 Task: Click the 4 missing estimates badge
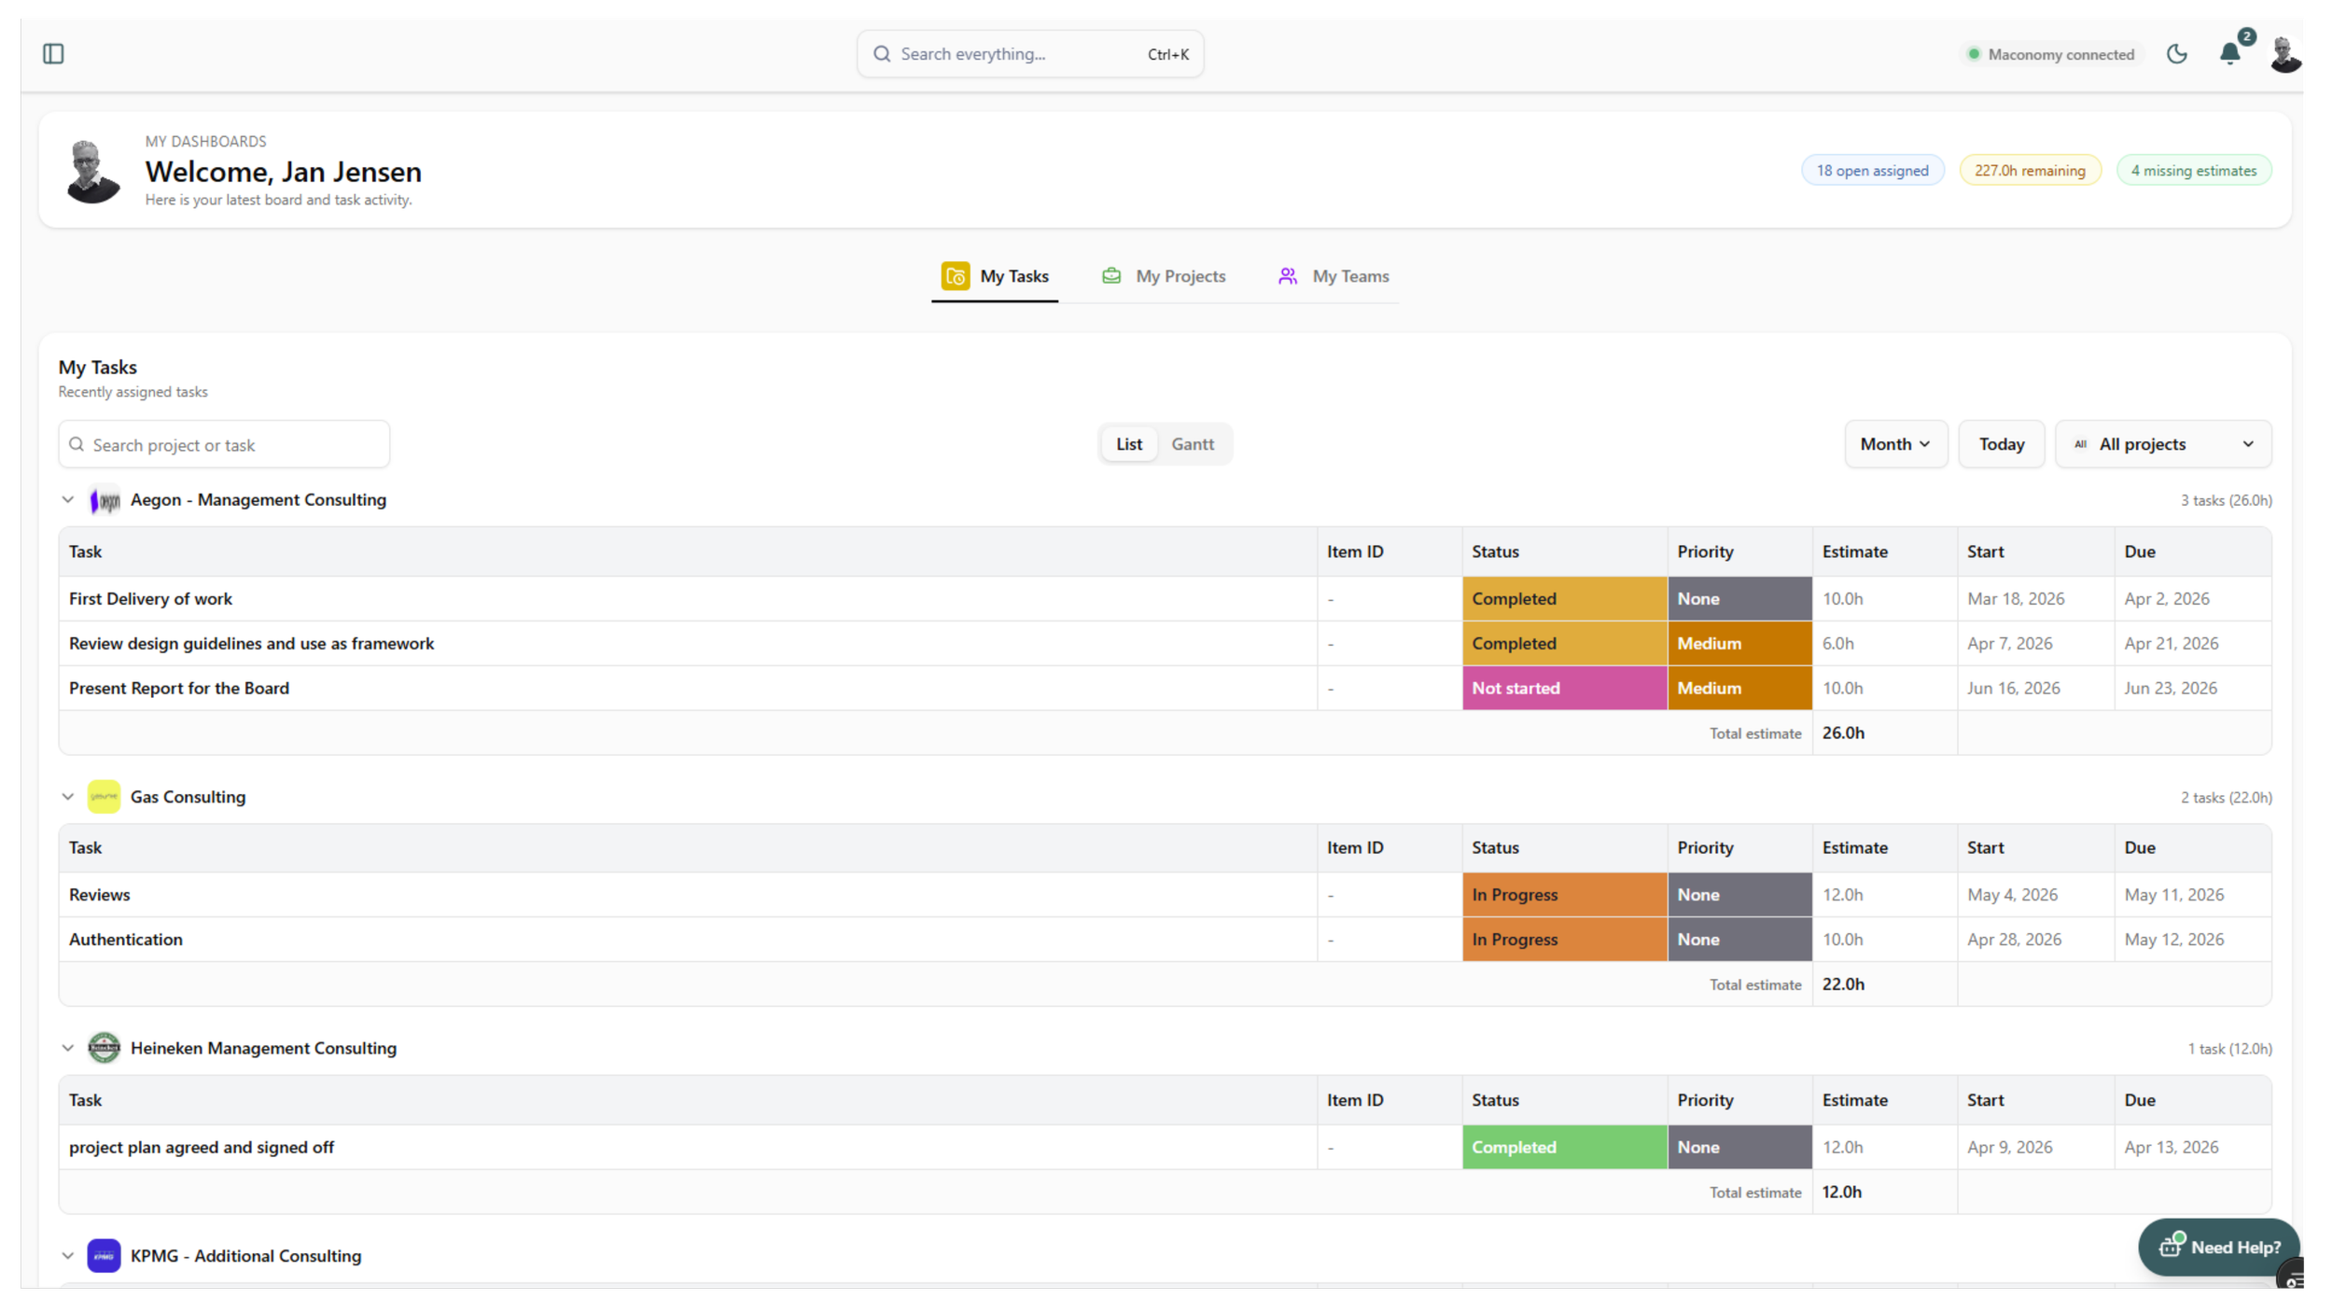point(2192,171)
